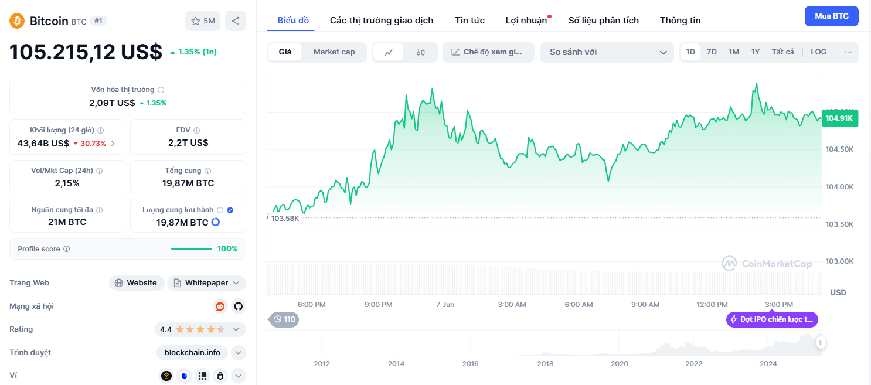Viewport: 871px width, 385px height.
Task: Open the 'Tin tức' tab
Action: click(x=469, y=21)
